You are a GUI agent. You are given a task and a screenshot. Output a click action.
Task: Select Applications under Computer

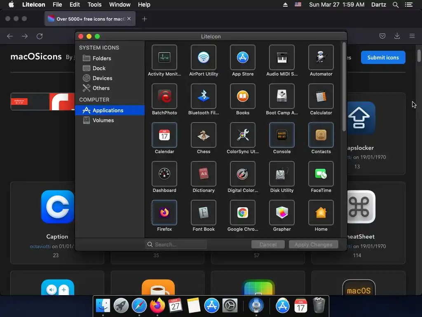click(x=110, y=110)
